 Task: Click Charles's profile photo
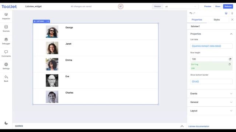pos(52,97)
